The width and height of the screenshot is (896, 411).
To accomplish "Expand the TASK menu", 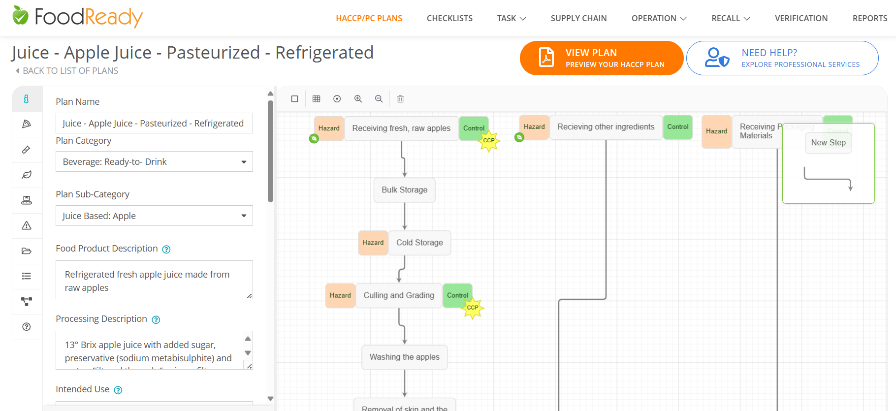I will (512, 18).
